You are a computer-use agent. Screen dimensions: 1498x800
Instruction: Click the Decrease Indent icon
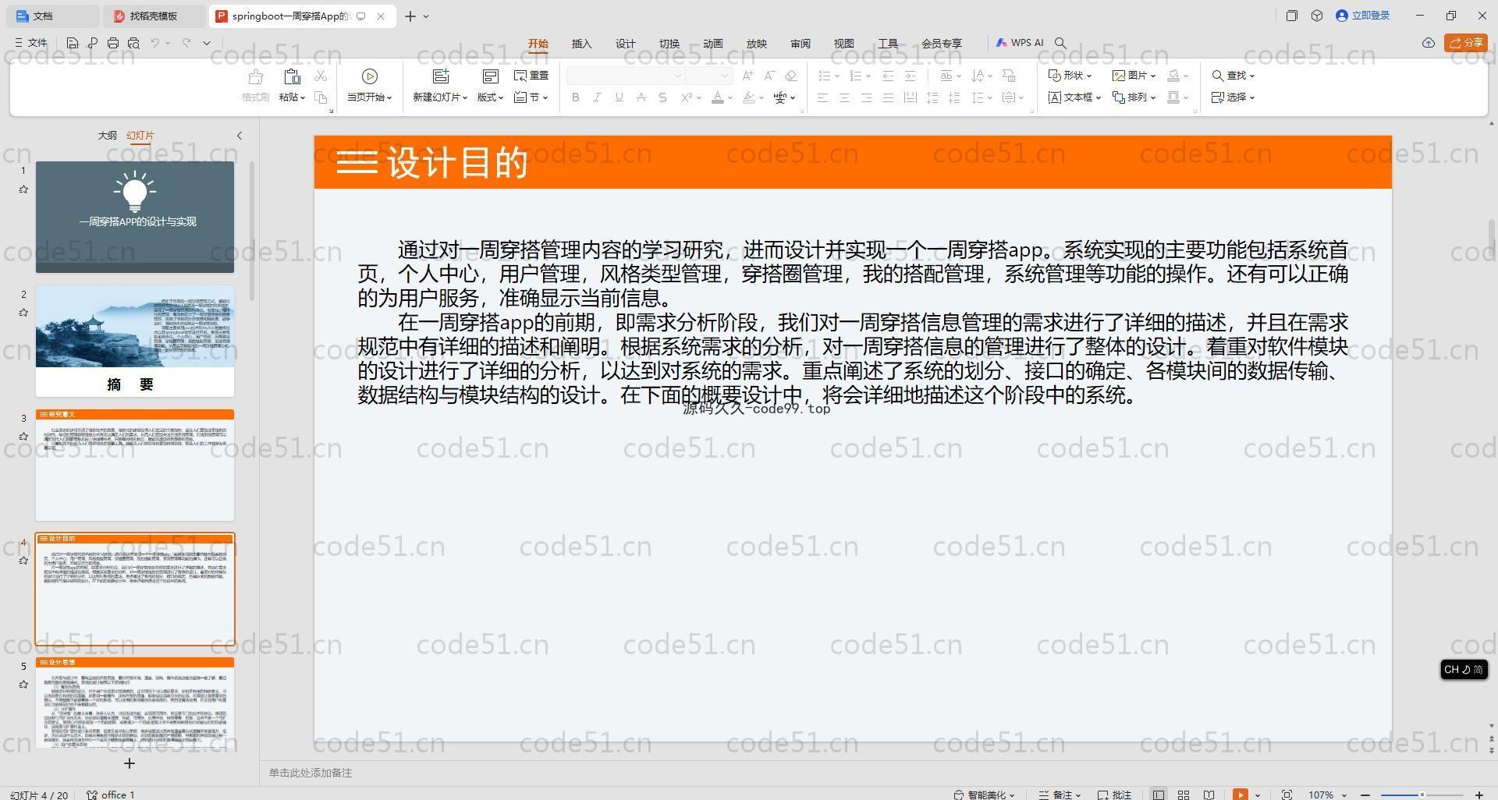click(888, 76)
